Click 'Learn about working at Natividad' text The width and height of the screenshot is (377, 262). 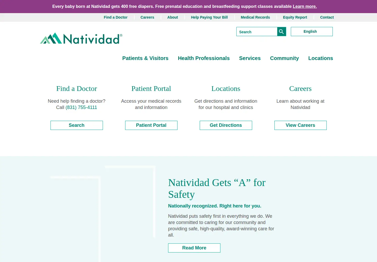point(301,104)
